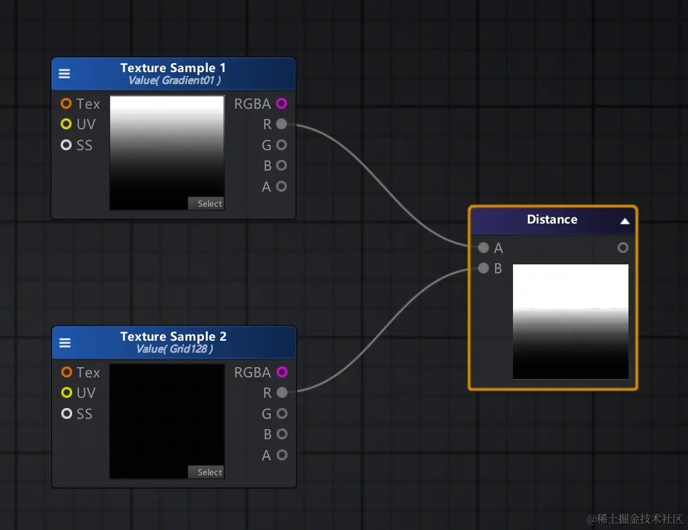The image size is (688, 530).
Task: Click UV input port on Texture Sample 2
Action: [67, 392]
